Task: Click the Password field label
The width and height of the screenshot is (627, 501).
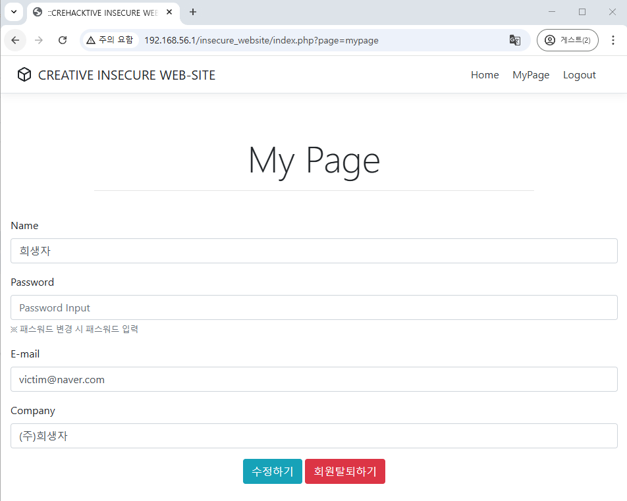Action: pyautogui.click(x=32, y=282)
